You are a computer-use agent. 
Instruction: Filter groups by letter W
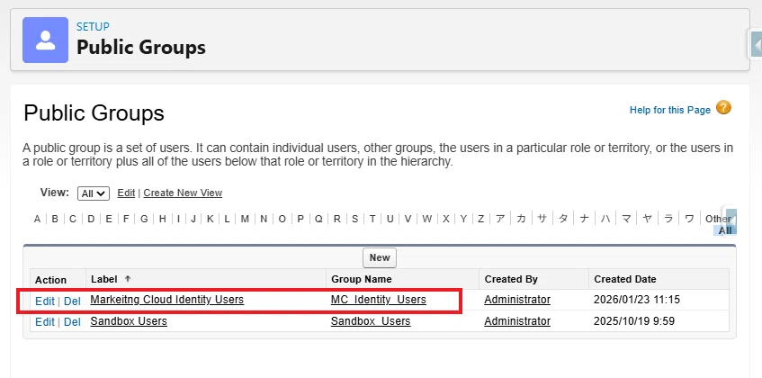point(426,219)
